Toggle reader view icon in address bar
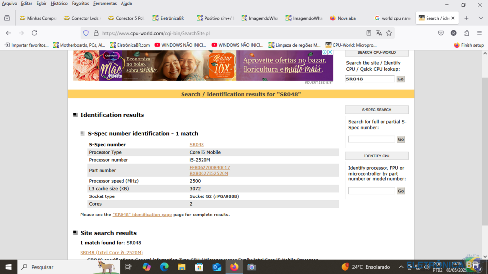Screen dimensions: 488x274 coord(369,33)
